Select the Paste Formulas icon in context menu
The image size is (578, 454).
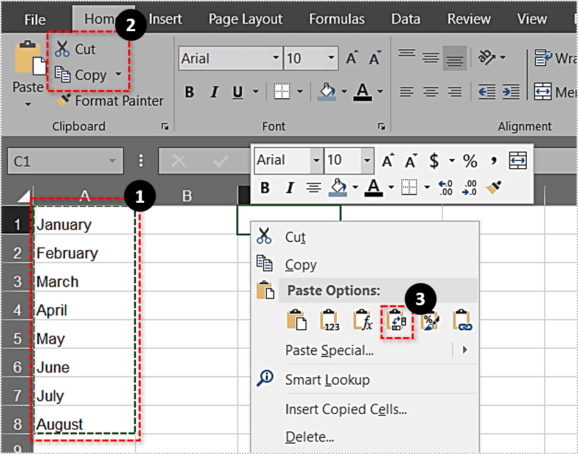point(364,320)
